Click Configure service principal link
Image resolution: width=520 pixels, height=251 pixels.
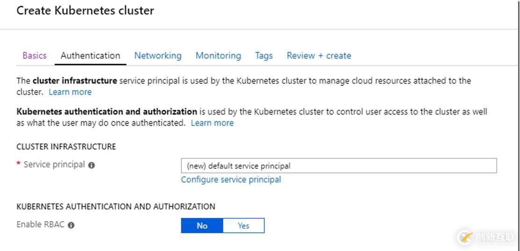pos(231,179)
